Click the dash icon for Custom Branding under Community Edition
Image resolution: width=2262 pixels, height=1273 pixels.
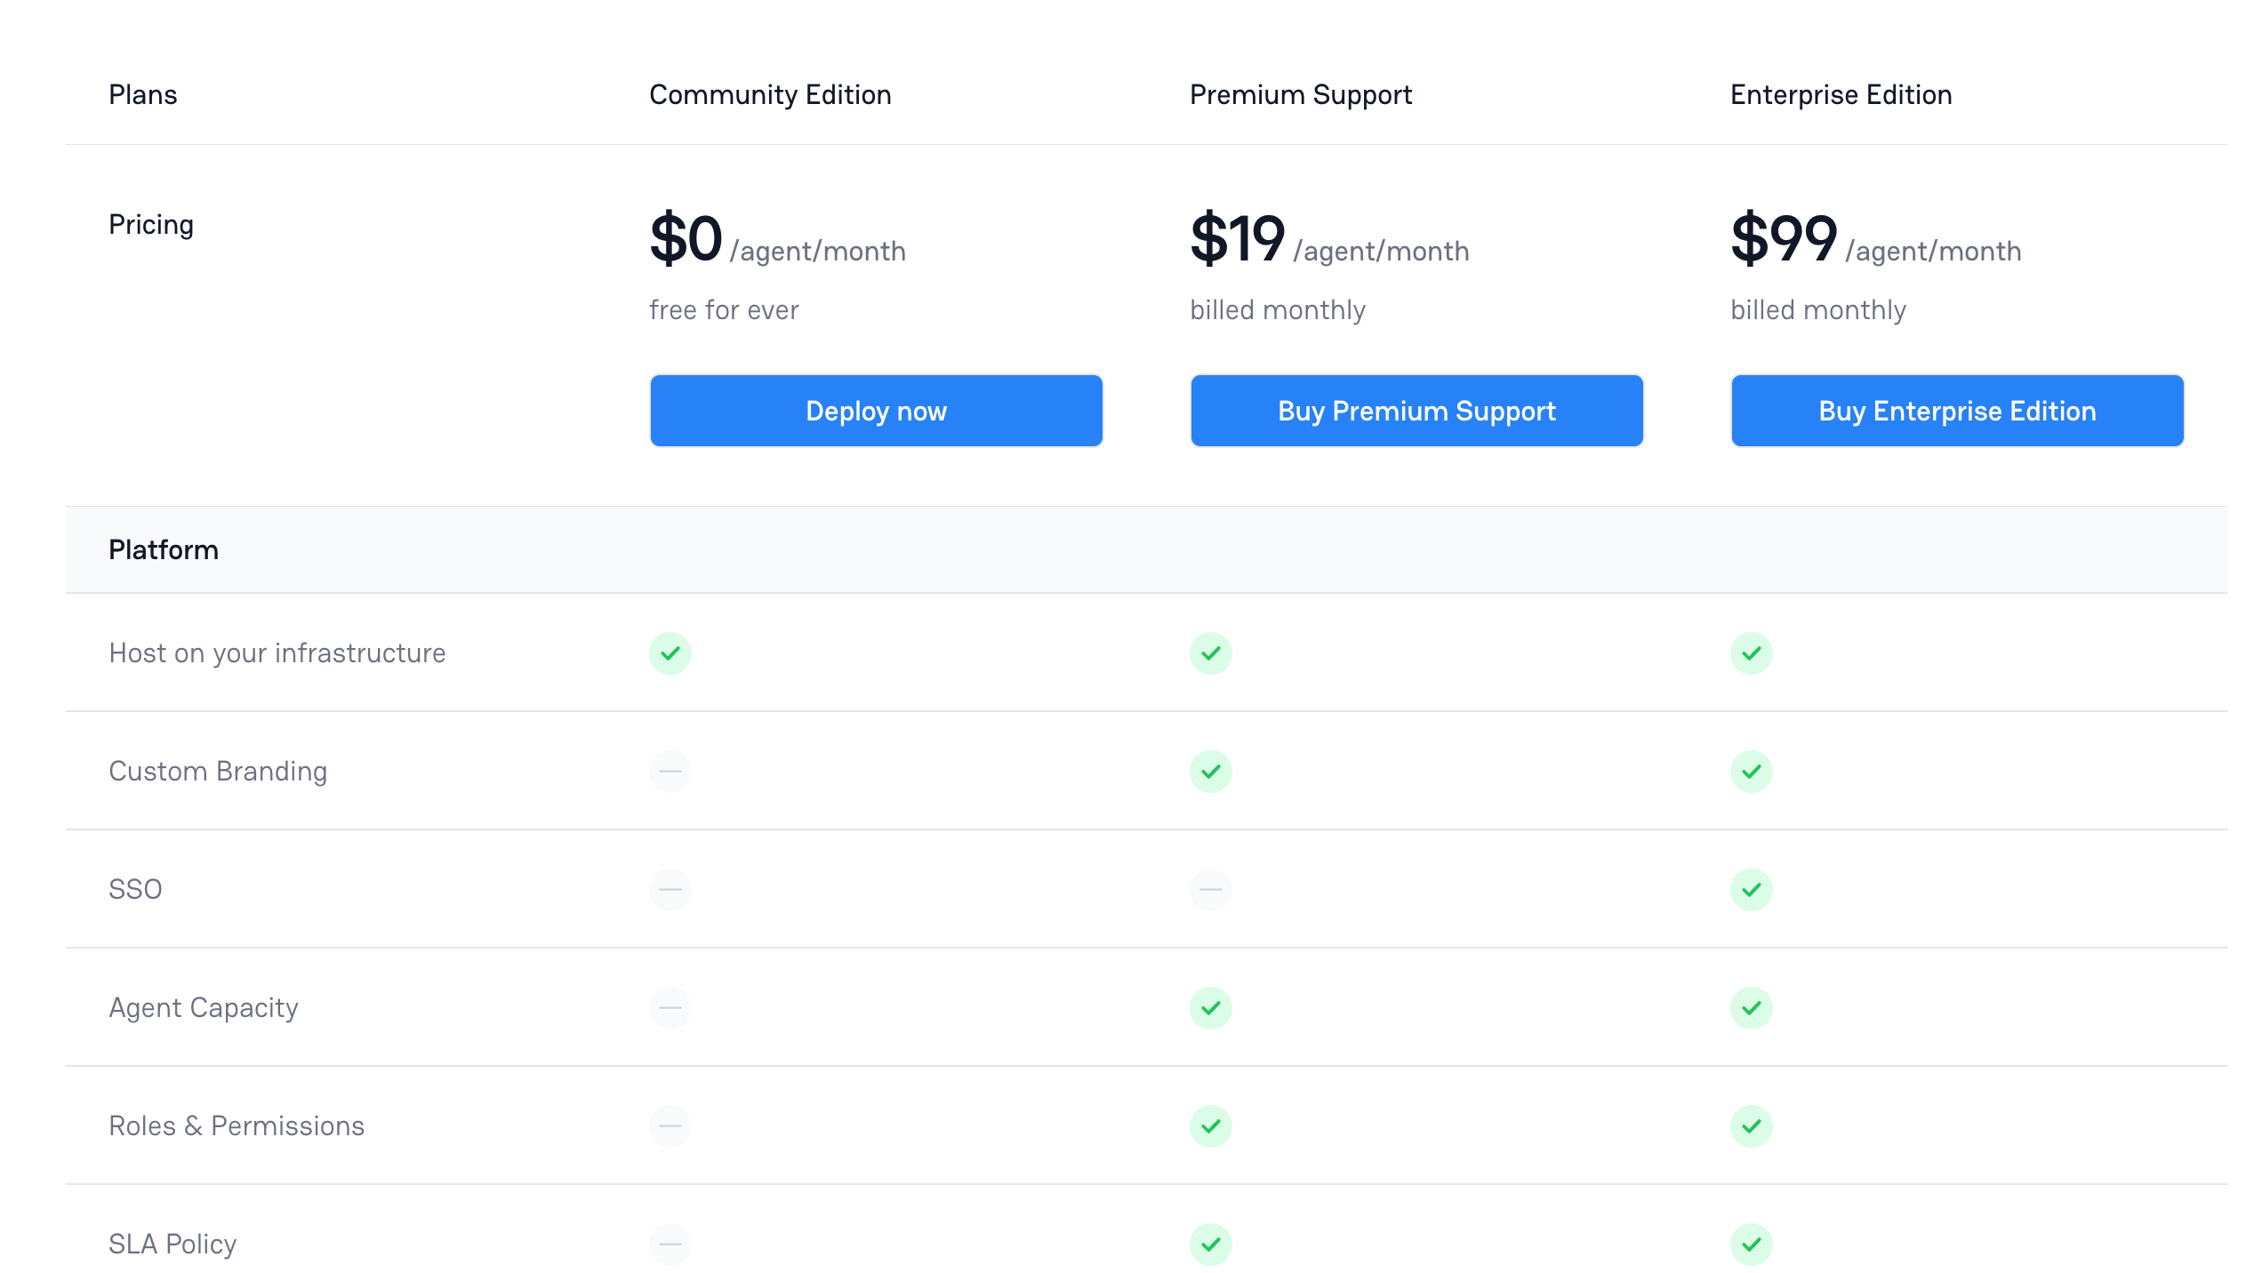670,771
